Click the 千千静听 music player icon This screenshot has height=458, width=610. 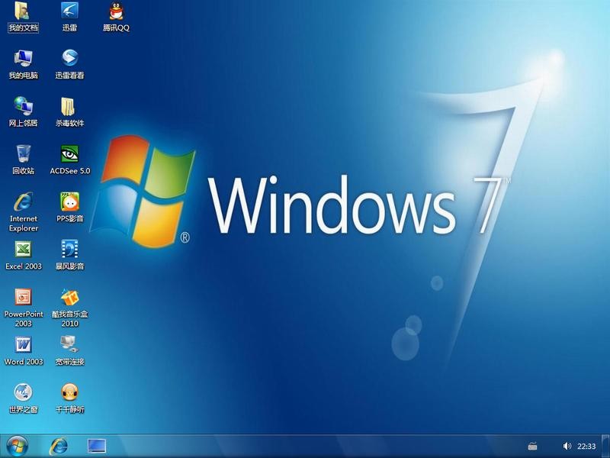(69, 398)
